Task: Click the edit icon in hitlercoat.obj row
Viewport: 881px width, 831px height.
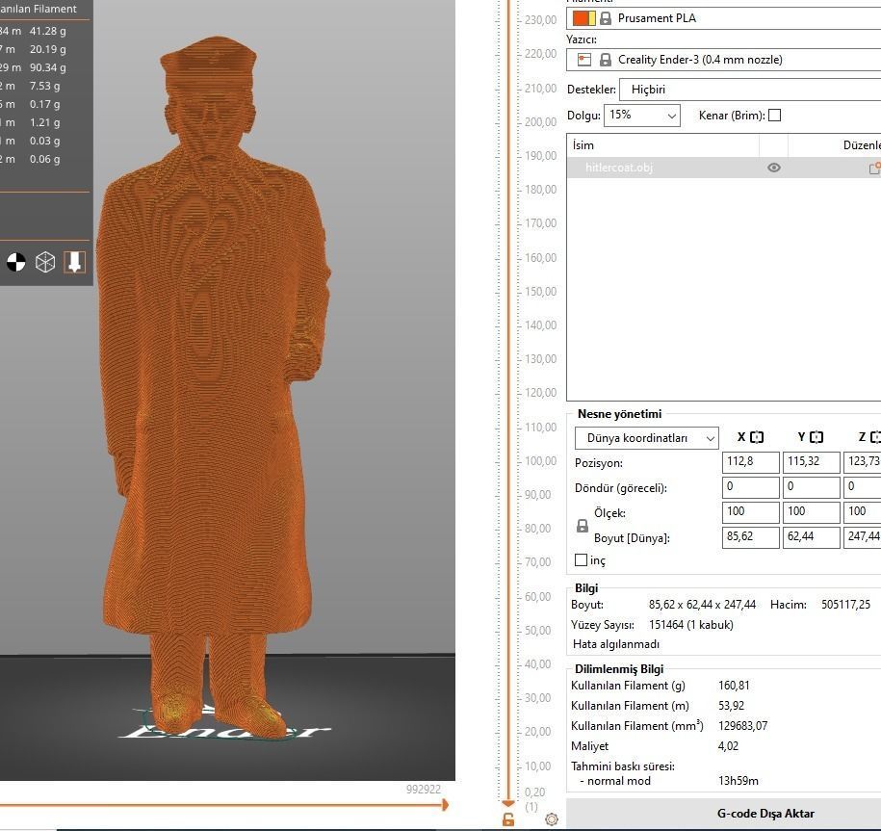Action: coord(875,168)
